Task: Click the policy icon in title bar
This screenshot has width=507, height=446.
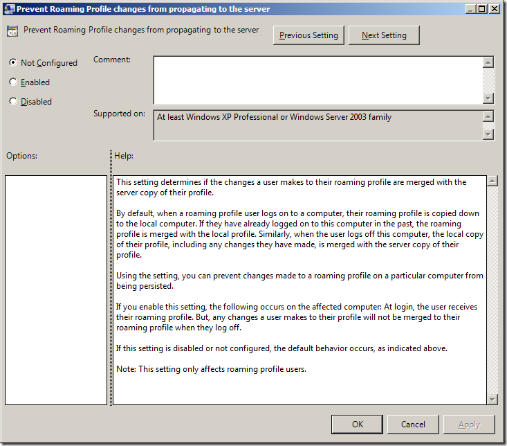Action: 8,9
